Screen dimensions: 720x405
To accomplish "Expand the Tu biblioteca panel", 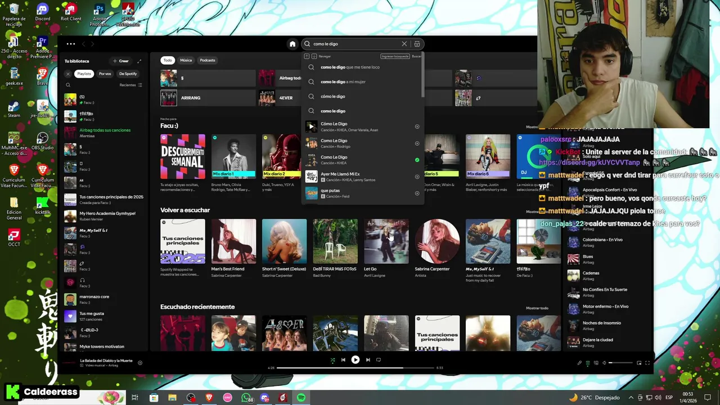I will (x=139, y=61).
